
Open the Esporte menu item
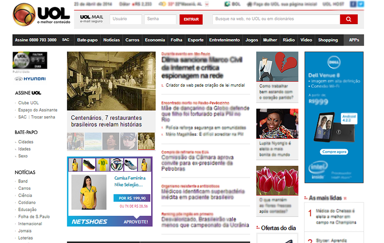[196, 40]
